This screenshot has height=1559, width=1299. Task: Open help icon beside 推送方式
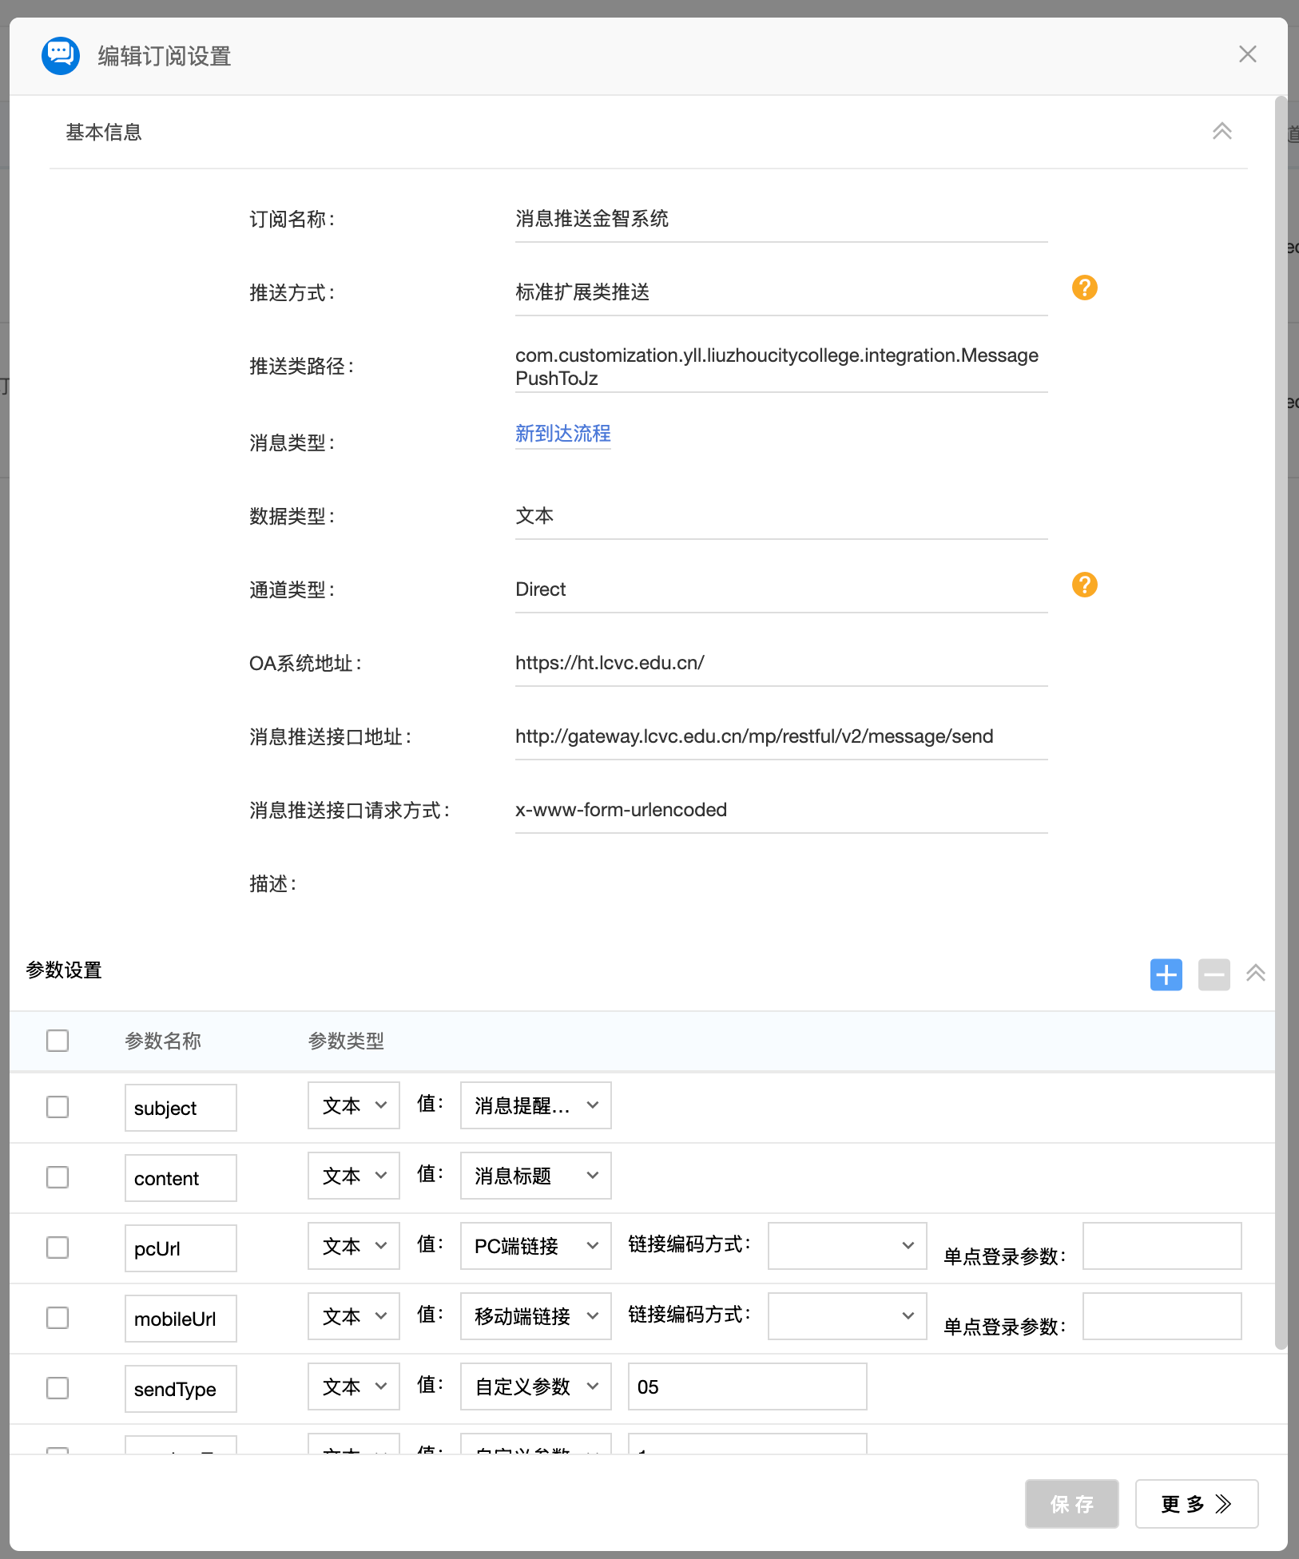[x=1084, y=288]
